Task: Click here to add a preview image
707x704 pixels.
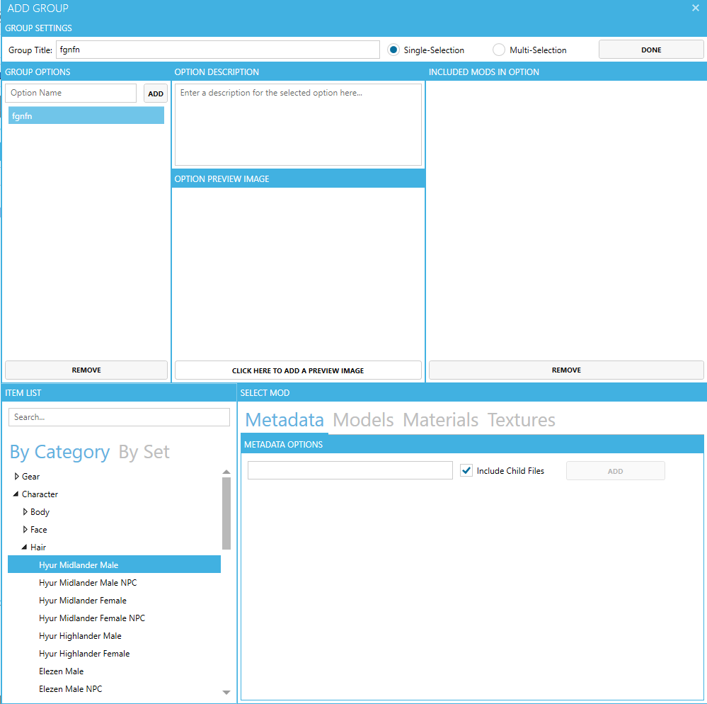Action: coord(298,370)
